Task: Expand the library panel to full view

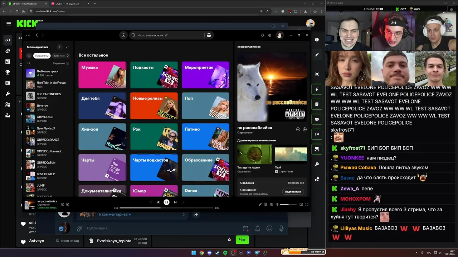Action: pos(67,47)
